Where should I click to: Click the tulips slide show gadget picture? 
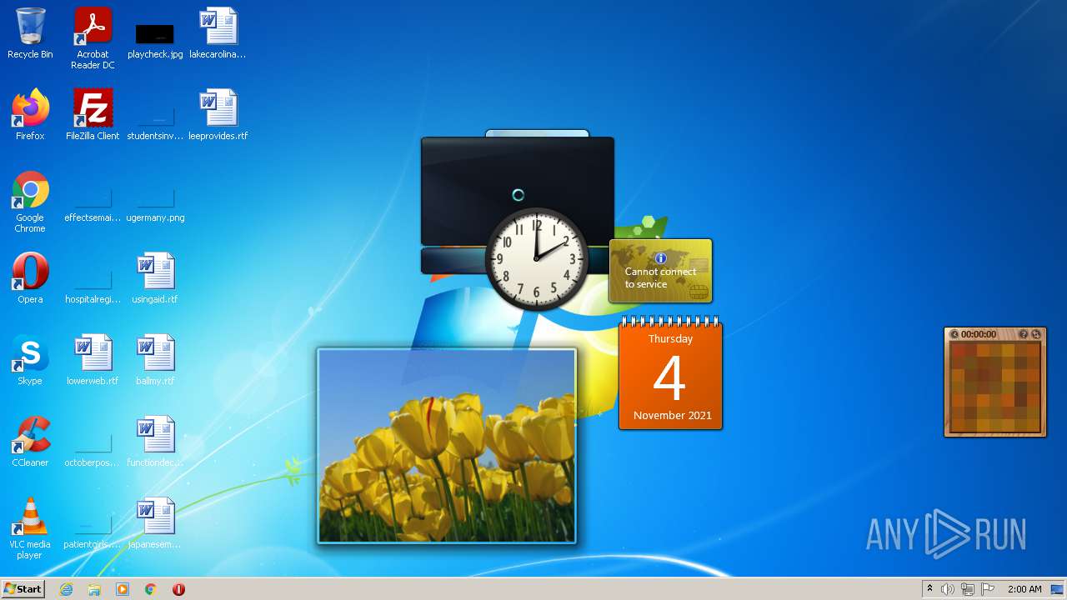coord(447,446)
